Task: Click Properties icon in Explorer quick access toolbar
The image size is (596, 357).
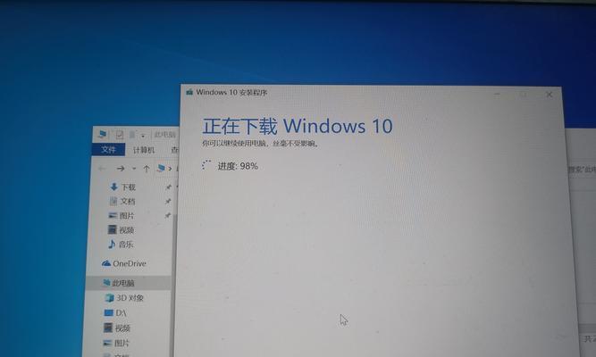Action: click(120, 135)
